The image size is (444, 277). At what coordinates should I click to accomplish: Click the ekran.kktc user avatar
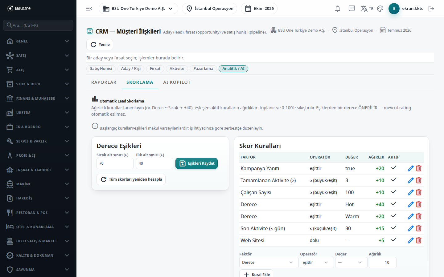point(394,9)
